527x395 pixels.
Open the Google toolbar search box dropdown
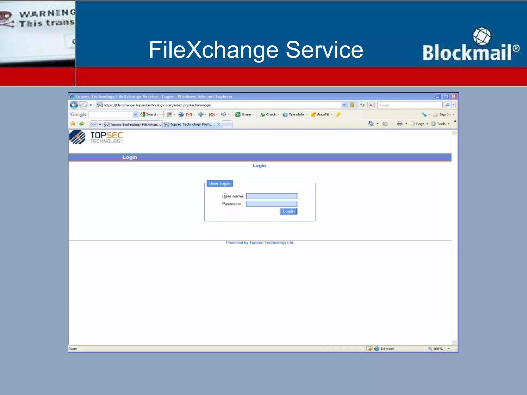coord(135,114)
